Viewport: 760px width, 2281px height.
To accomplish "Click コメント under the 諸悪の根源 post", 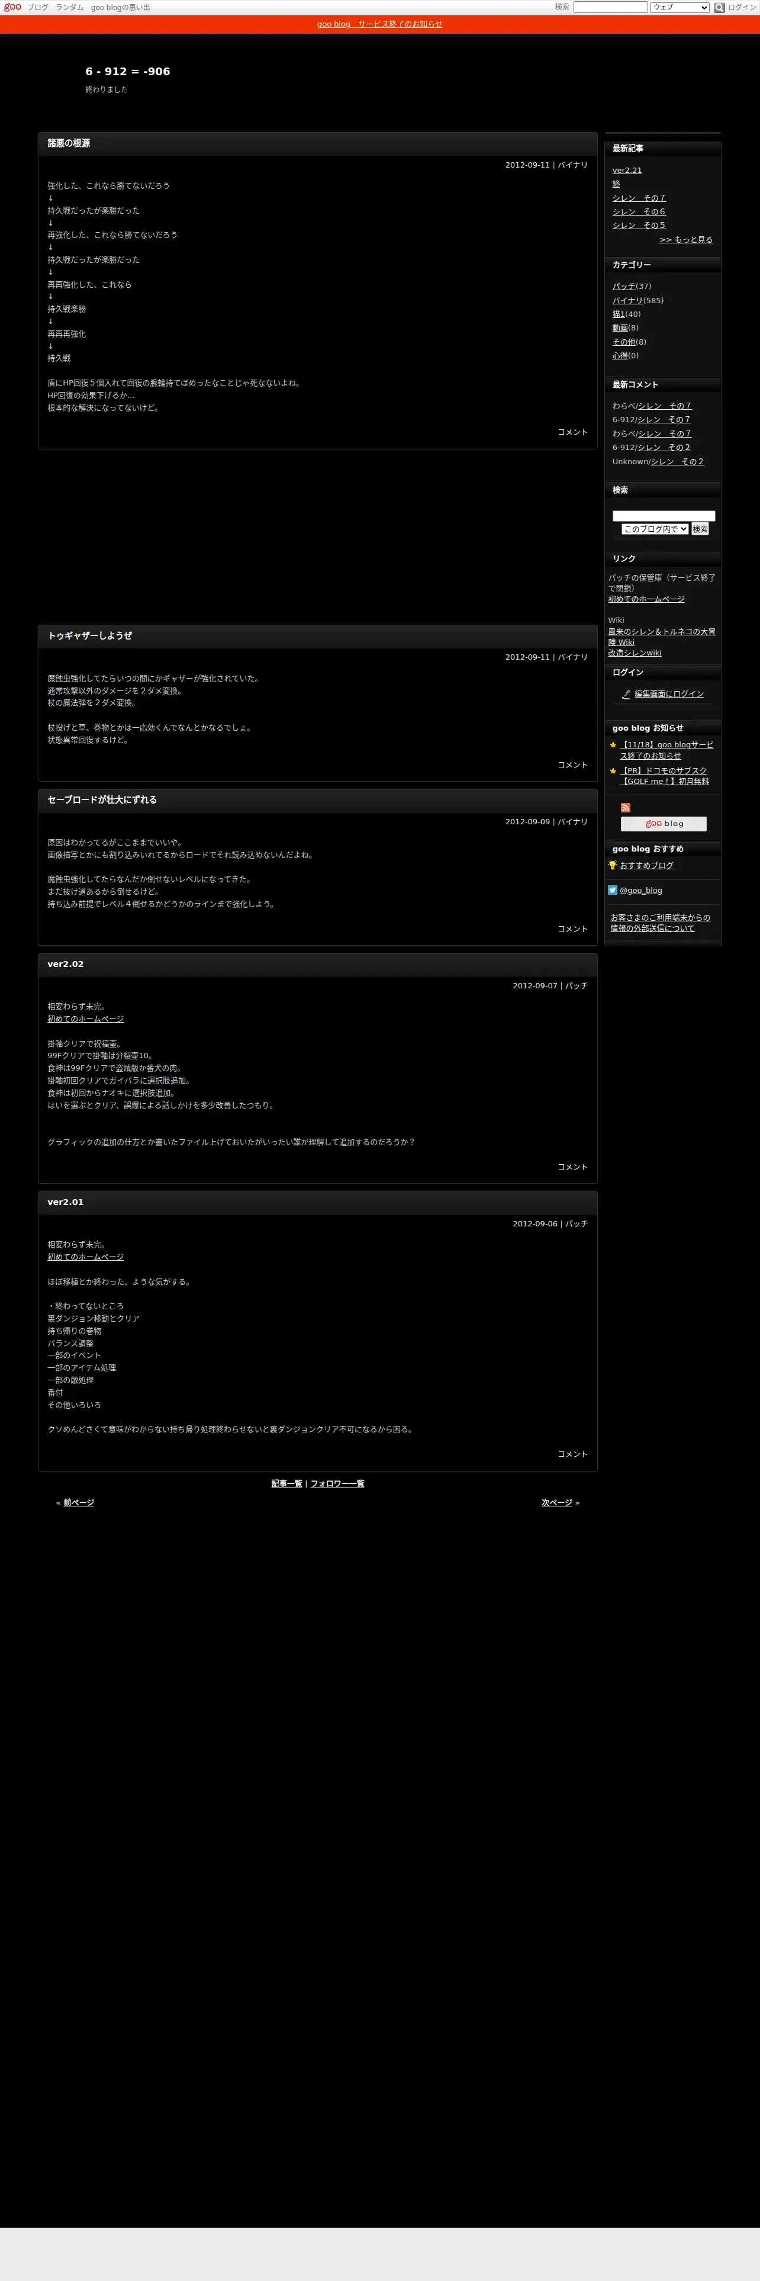I will tap(572, 432).
